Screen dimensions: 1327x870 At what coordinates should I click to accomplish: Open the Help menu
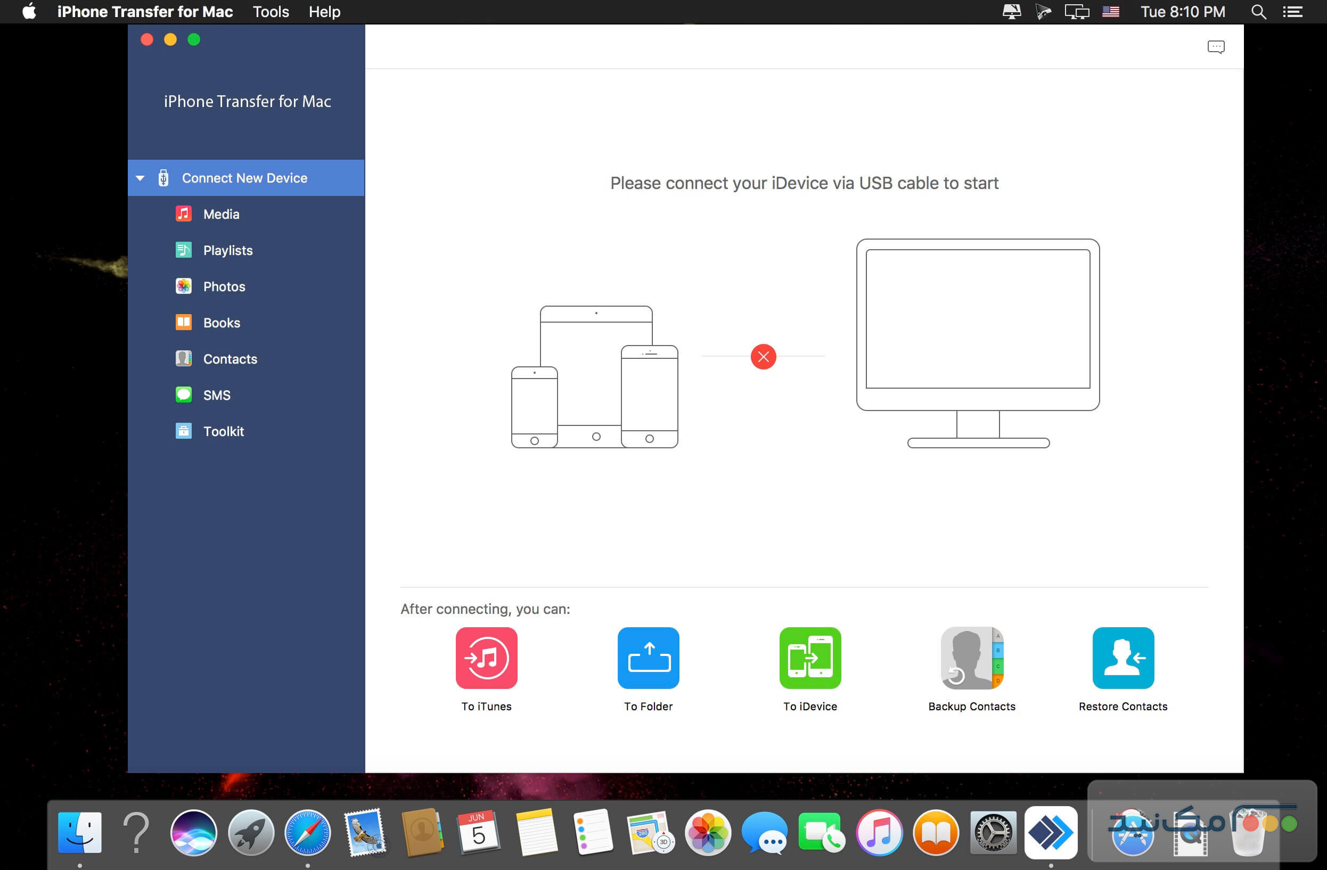pyautogui.click(x=324, y=12)
